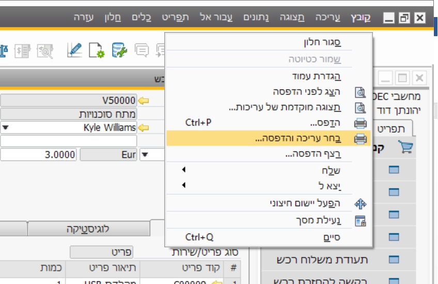Open the קובץ menu in the menu bar
Viewport: 438px width, 284px height.
[361, 18]
